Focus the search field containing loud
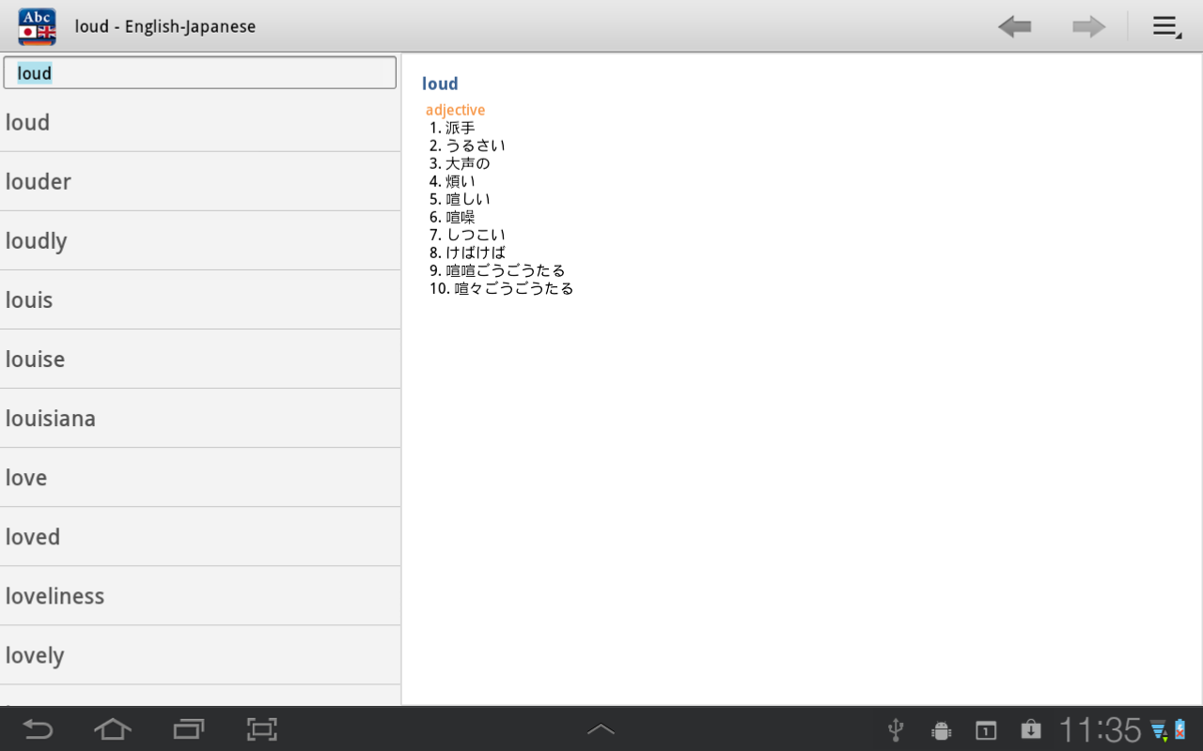Screen dimensions: 1203x751 [199, 73]
